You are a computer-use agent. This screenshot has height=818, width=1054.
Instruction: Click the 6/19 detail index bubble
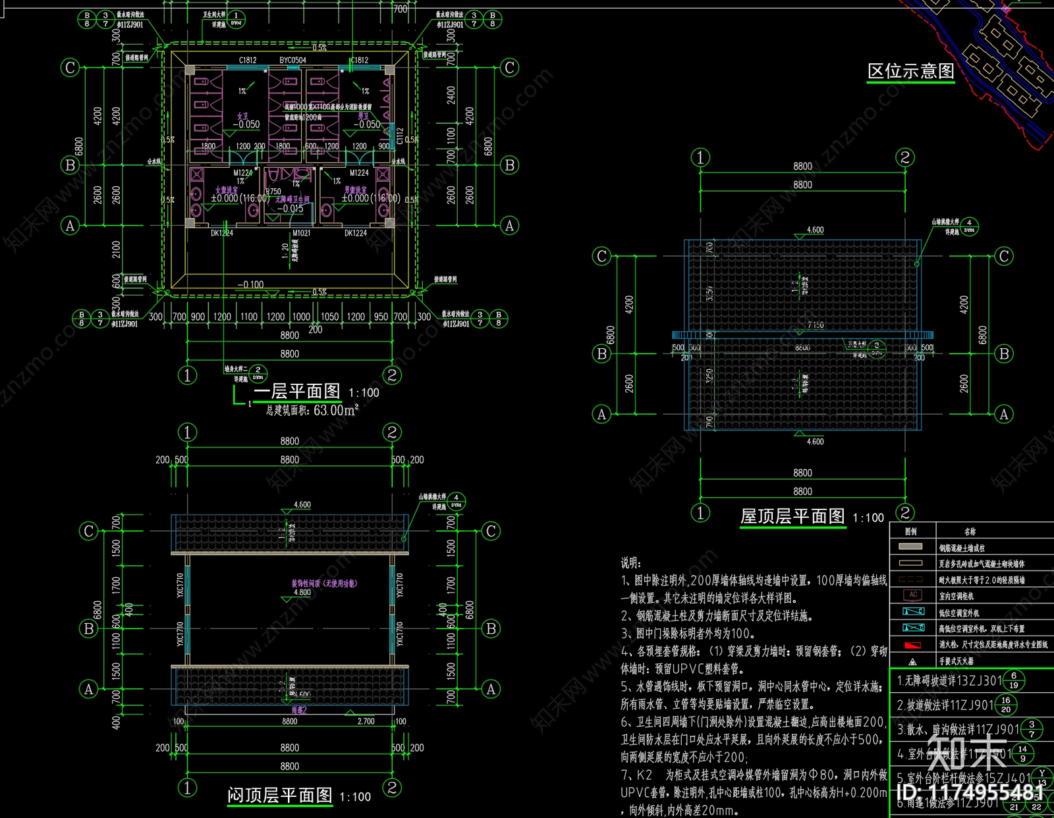1014,680
